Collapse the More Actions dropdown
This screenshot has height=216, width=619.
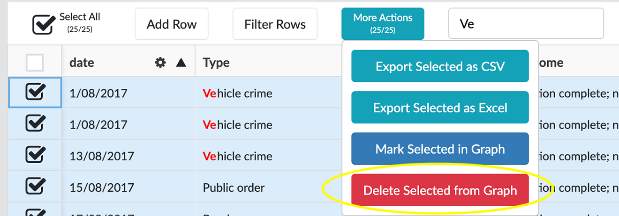click(x=383, y=23)
